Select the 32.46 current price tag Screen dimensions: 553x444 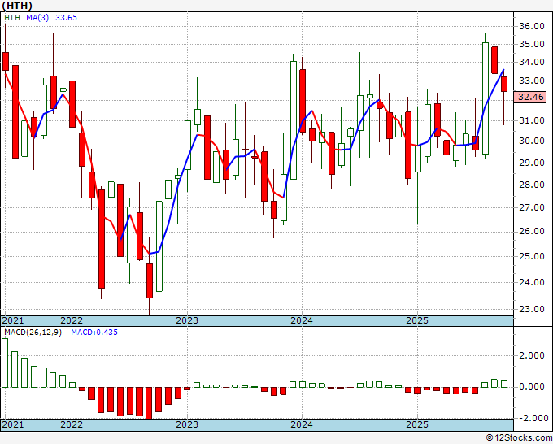pos(530,97)
